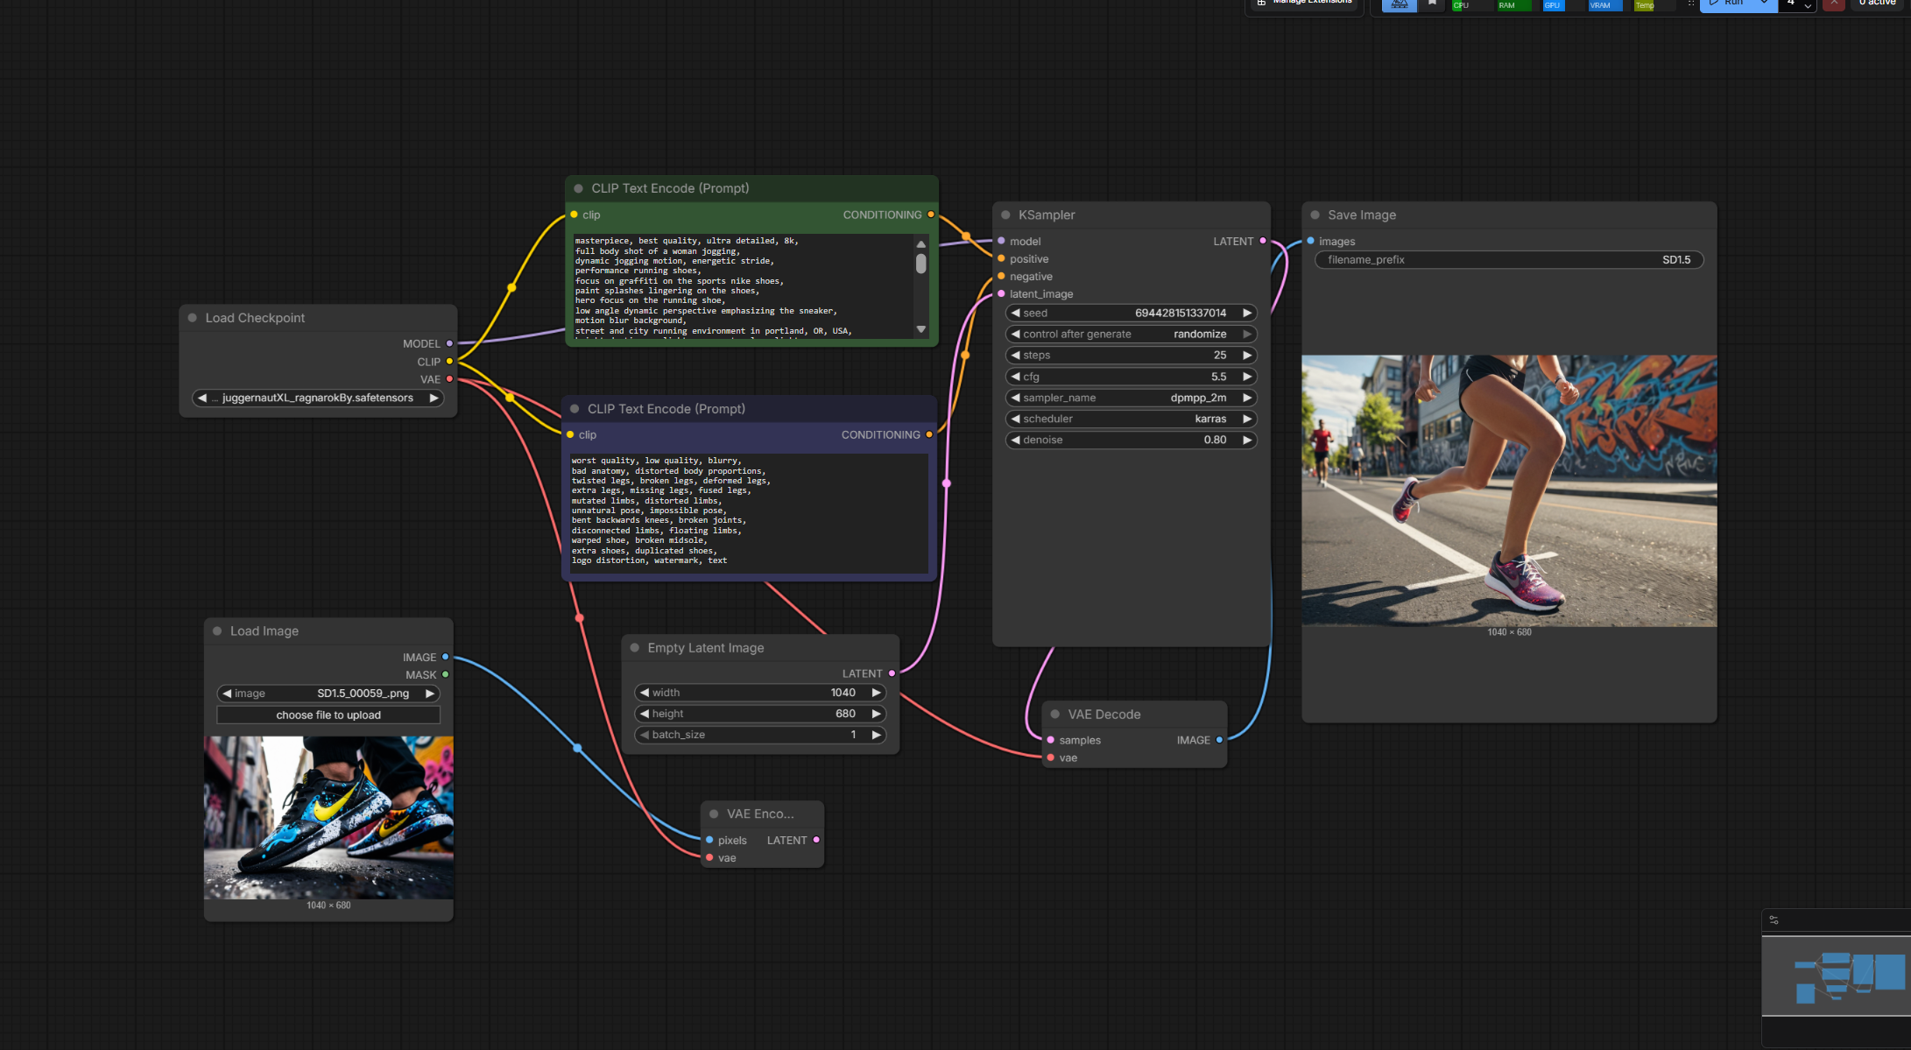Increase seed with right arrow
Viewport: 1911px width, 1050px height.
click(x=1247, y=314)
